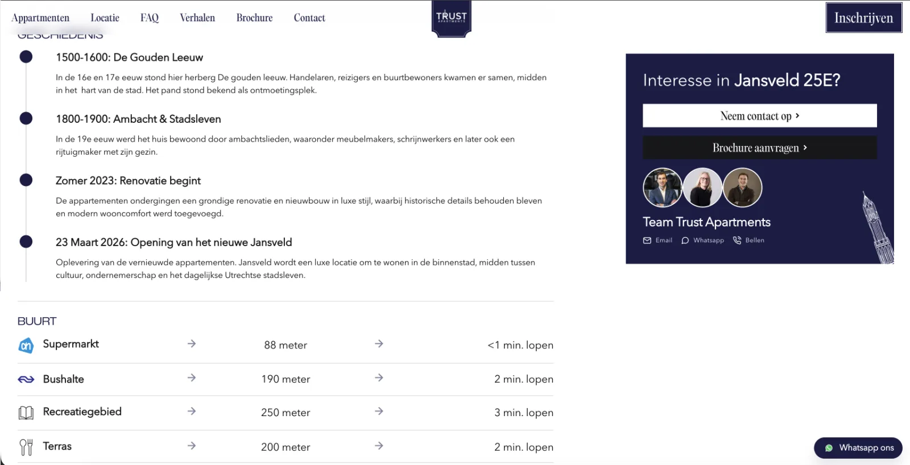
Task: Click the Albert Heijn supermarket icon
Action: coord(26,345)
